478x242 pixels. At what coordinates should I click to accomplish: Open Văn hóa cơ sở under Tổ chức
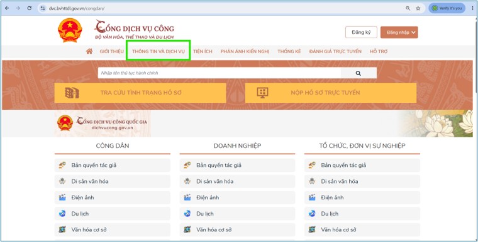[x=362, y=230]
